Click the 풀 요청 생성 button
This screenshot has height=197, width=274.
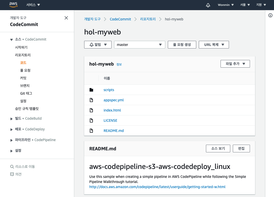tap(182, 45)
